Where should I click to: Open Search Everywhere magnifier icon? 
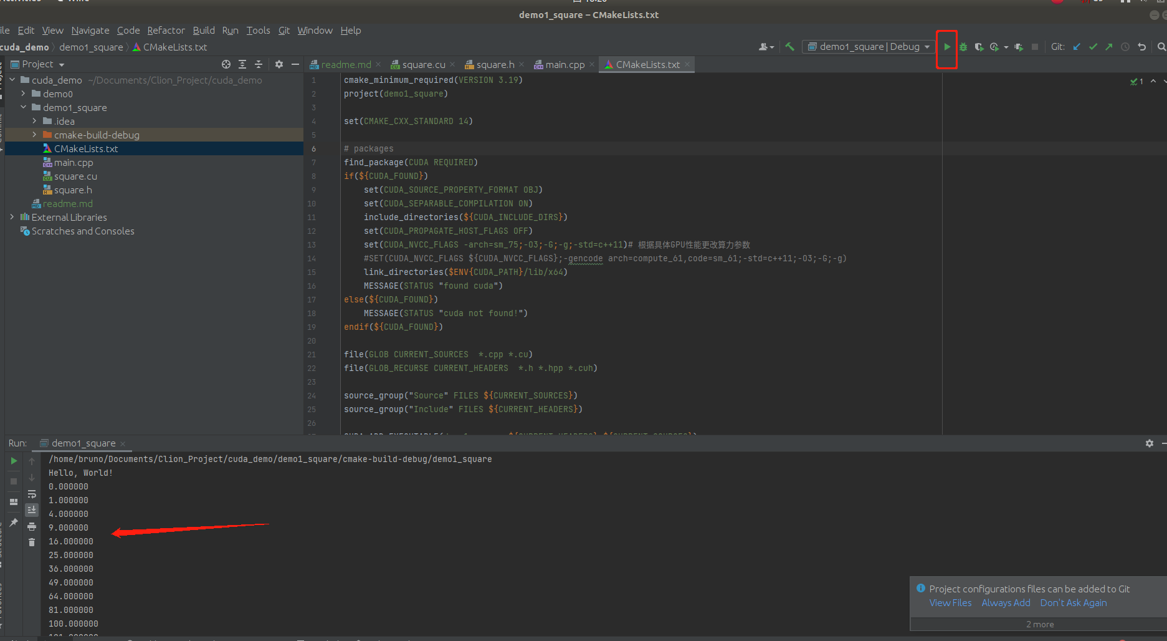(x=1161, y=47)
